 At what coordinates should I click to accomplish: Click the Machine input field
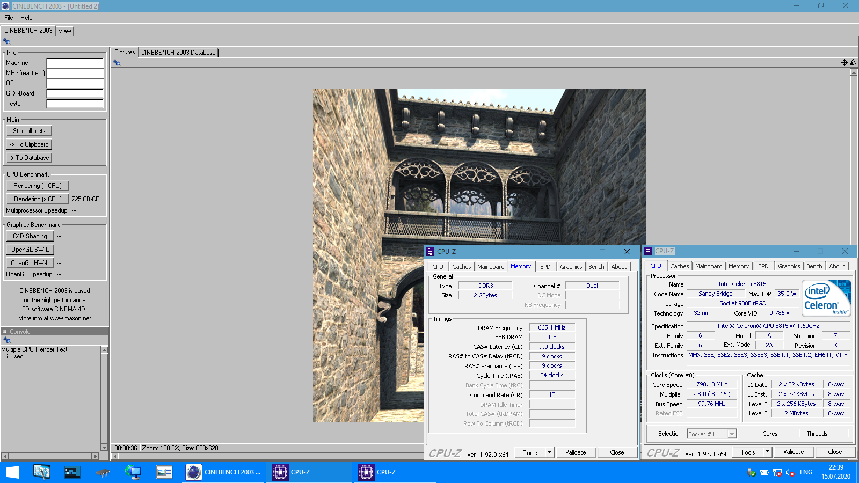pyautogui.click(x=75, y=63)
